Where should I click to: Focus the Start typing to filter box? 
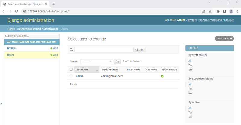[32, 36]
